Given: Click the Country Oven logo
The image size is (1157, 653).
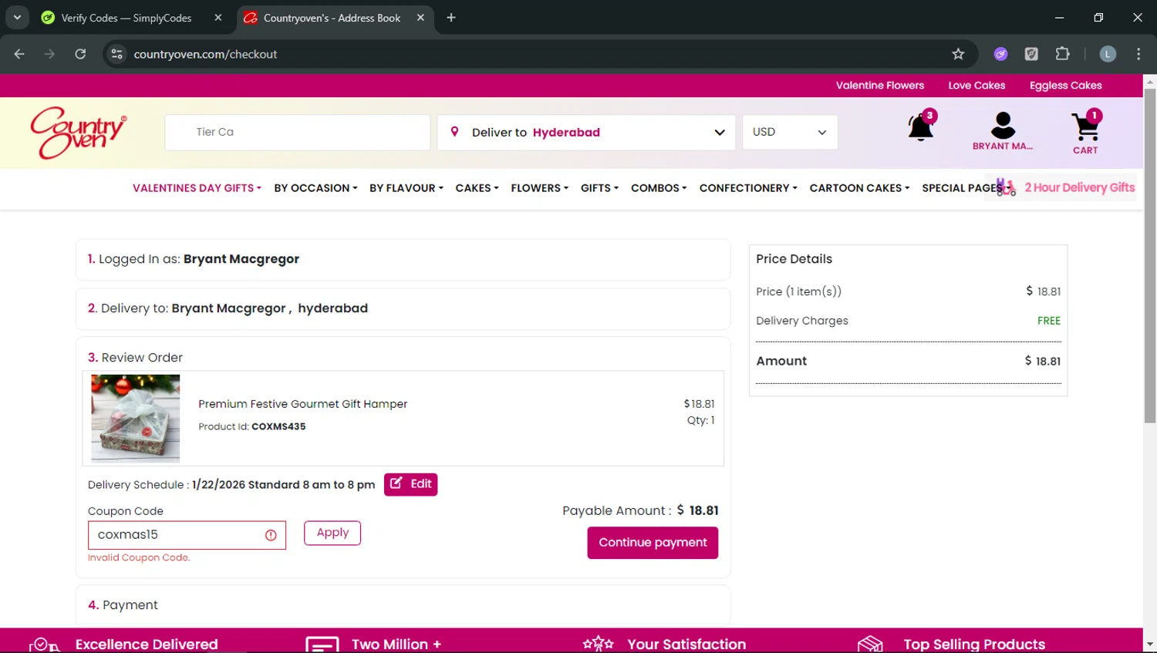Looking at the screenshot, I should (79, 133).
